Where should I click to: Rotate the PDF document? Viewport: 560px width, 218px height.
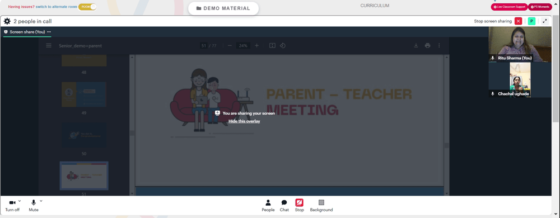point(282,46)
